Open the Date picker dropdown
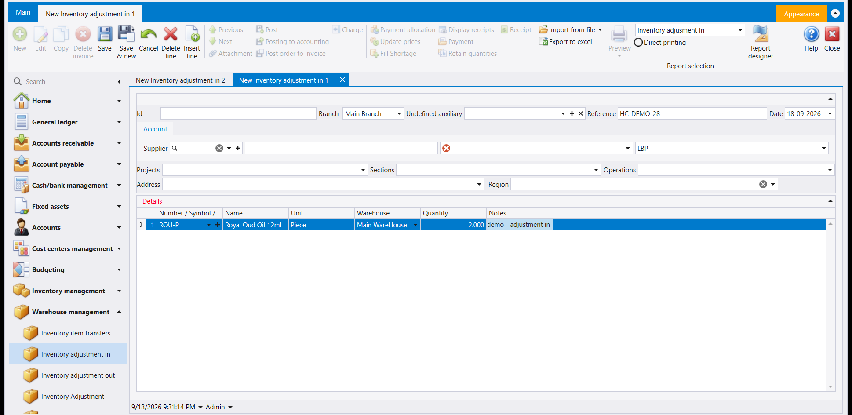This screenshot has height=415, width=852. [x=830, y=113]
